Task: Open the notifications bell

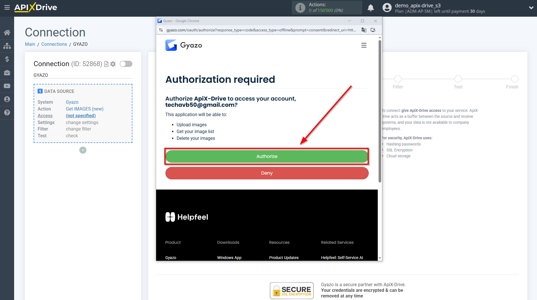Action: pos(371,8)
